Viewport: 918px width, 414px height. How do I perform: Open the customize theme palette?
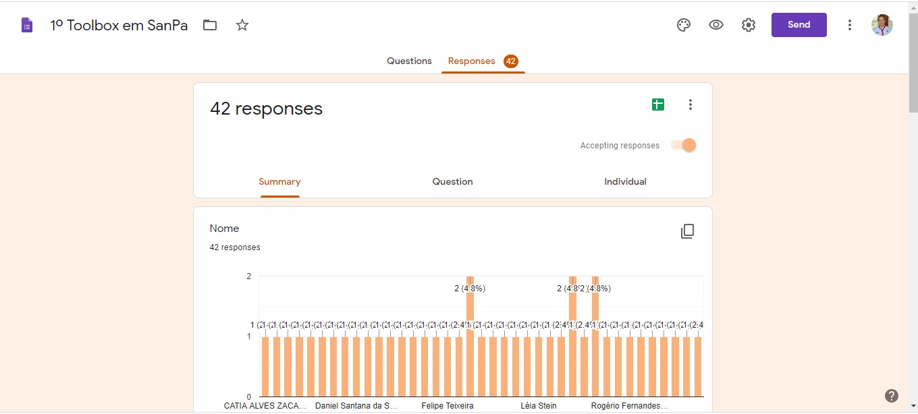(x=684, y=25)
